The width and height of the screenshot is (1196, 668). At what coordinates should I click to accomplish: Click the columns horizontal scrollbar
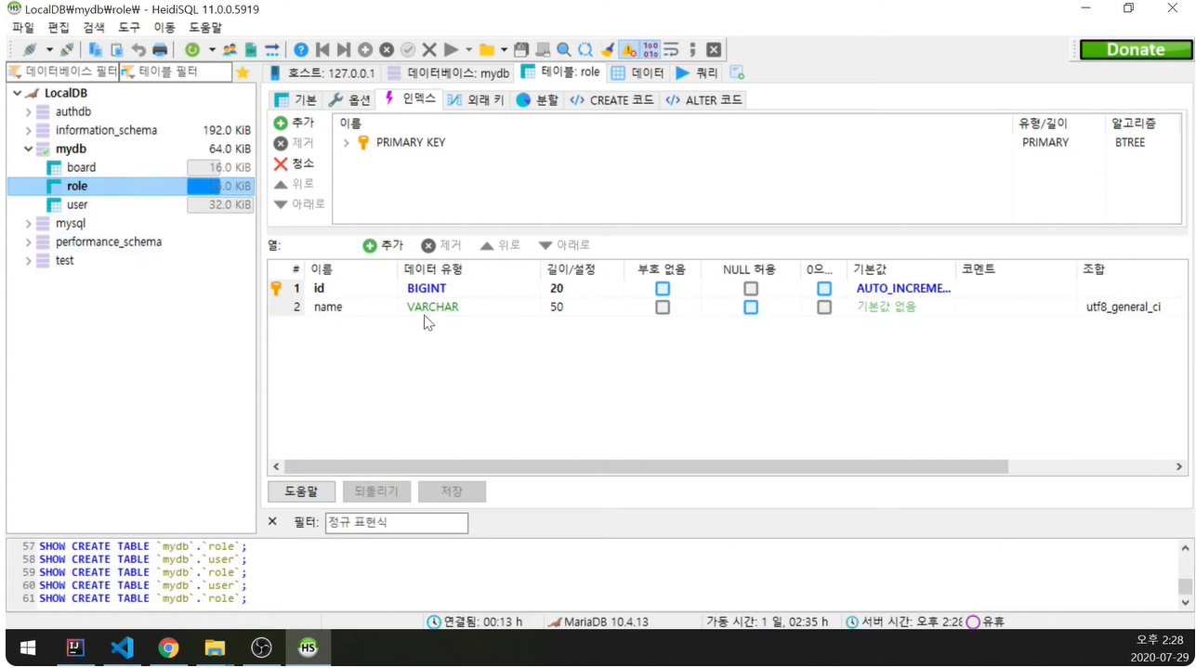[646, 466]
